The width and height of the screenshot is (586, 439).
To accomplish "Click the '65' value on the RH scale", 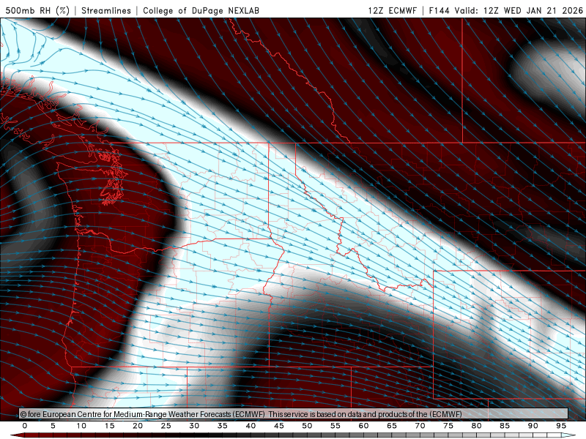I will (x=392, y=426).
